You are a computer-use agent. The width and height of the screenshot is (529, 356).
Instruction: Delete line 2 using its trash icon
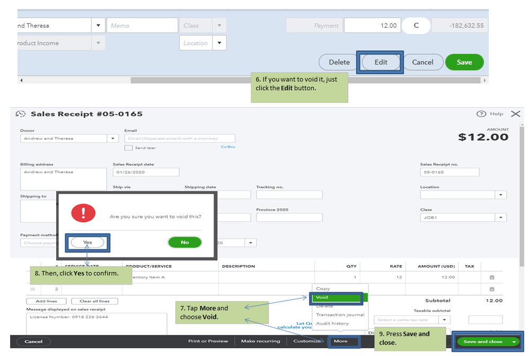[492, 289]
